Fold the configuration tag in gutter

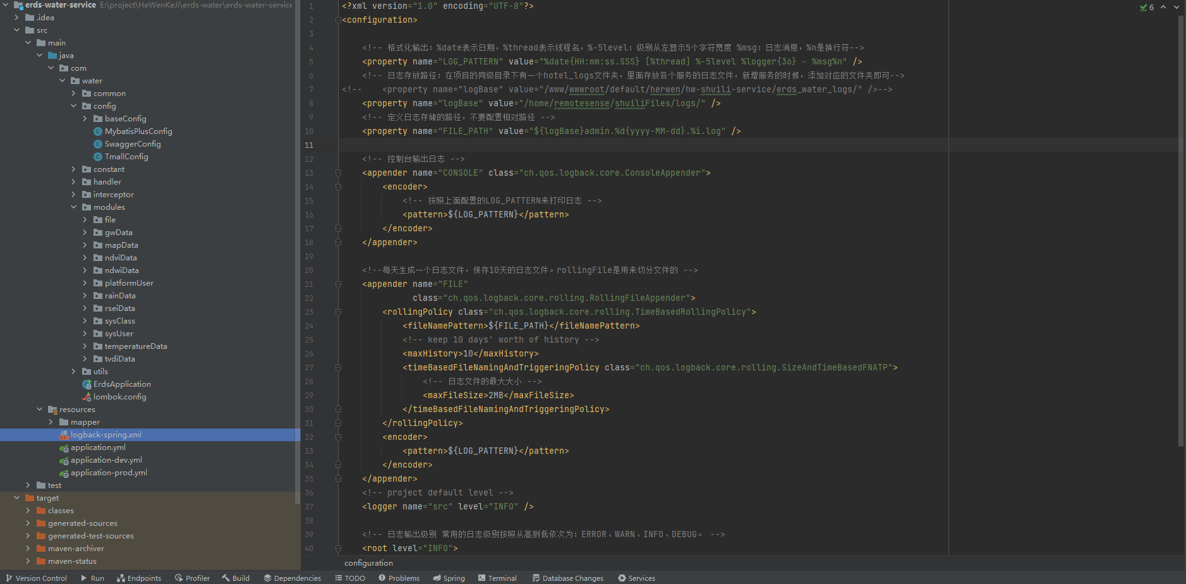[x=338, y=20]
